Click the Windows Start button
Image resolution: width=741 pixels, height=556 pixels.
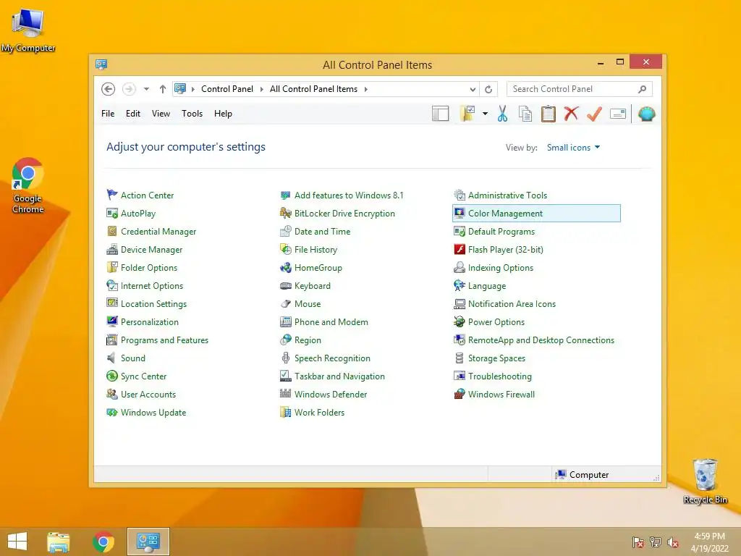click(x=17, y=542)
